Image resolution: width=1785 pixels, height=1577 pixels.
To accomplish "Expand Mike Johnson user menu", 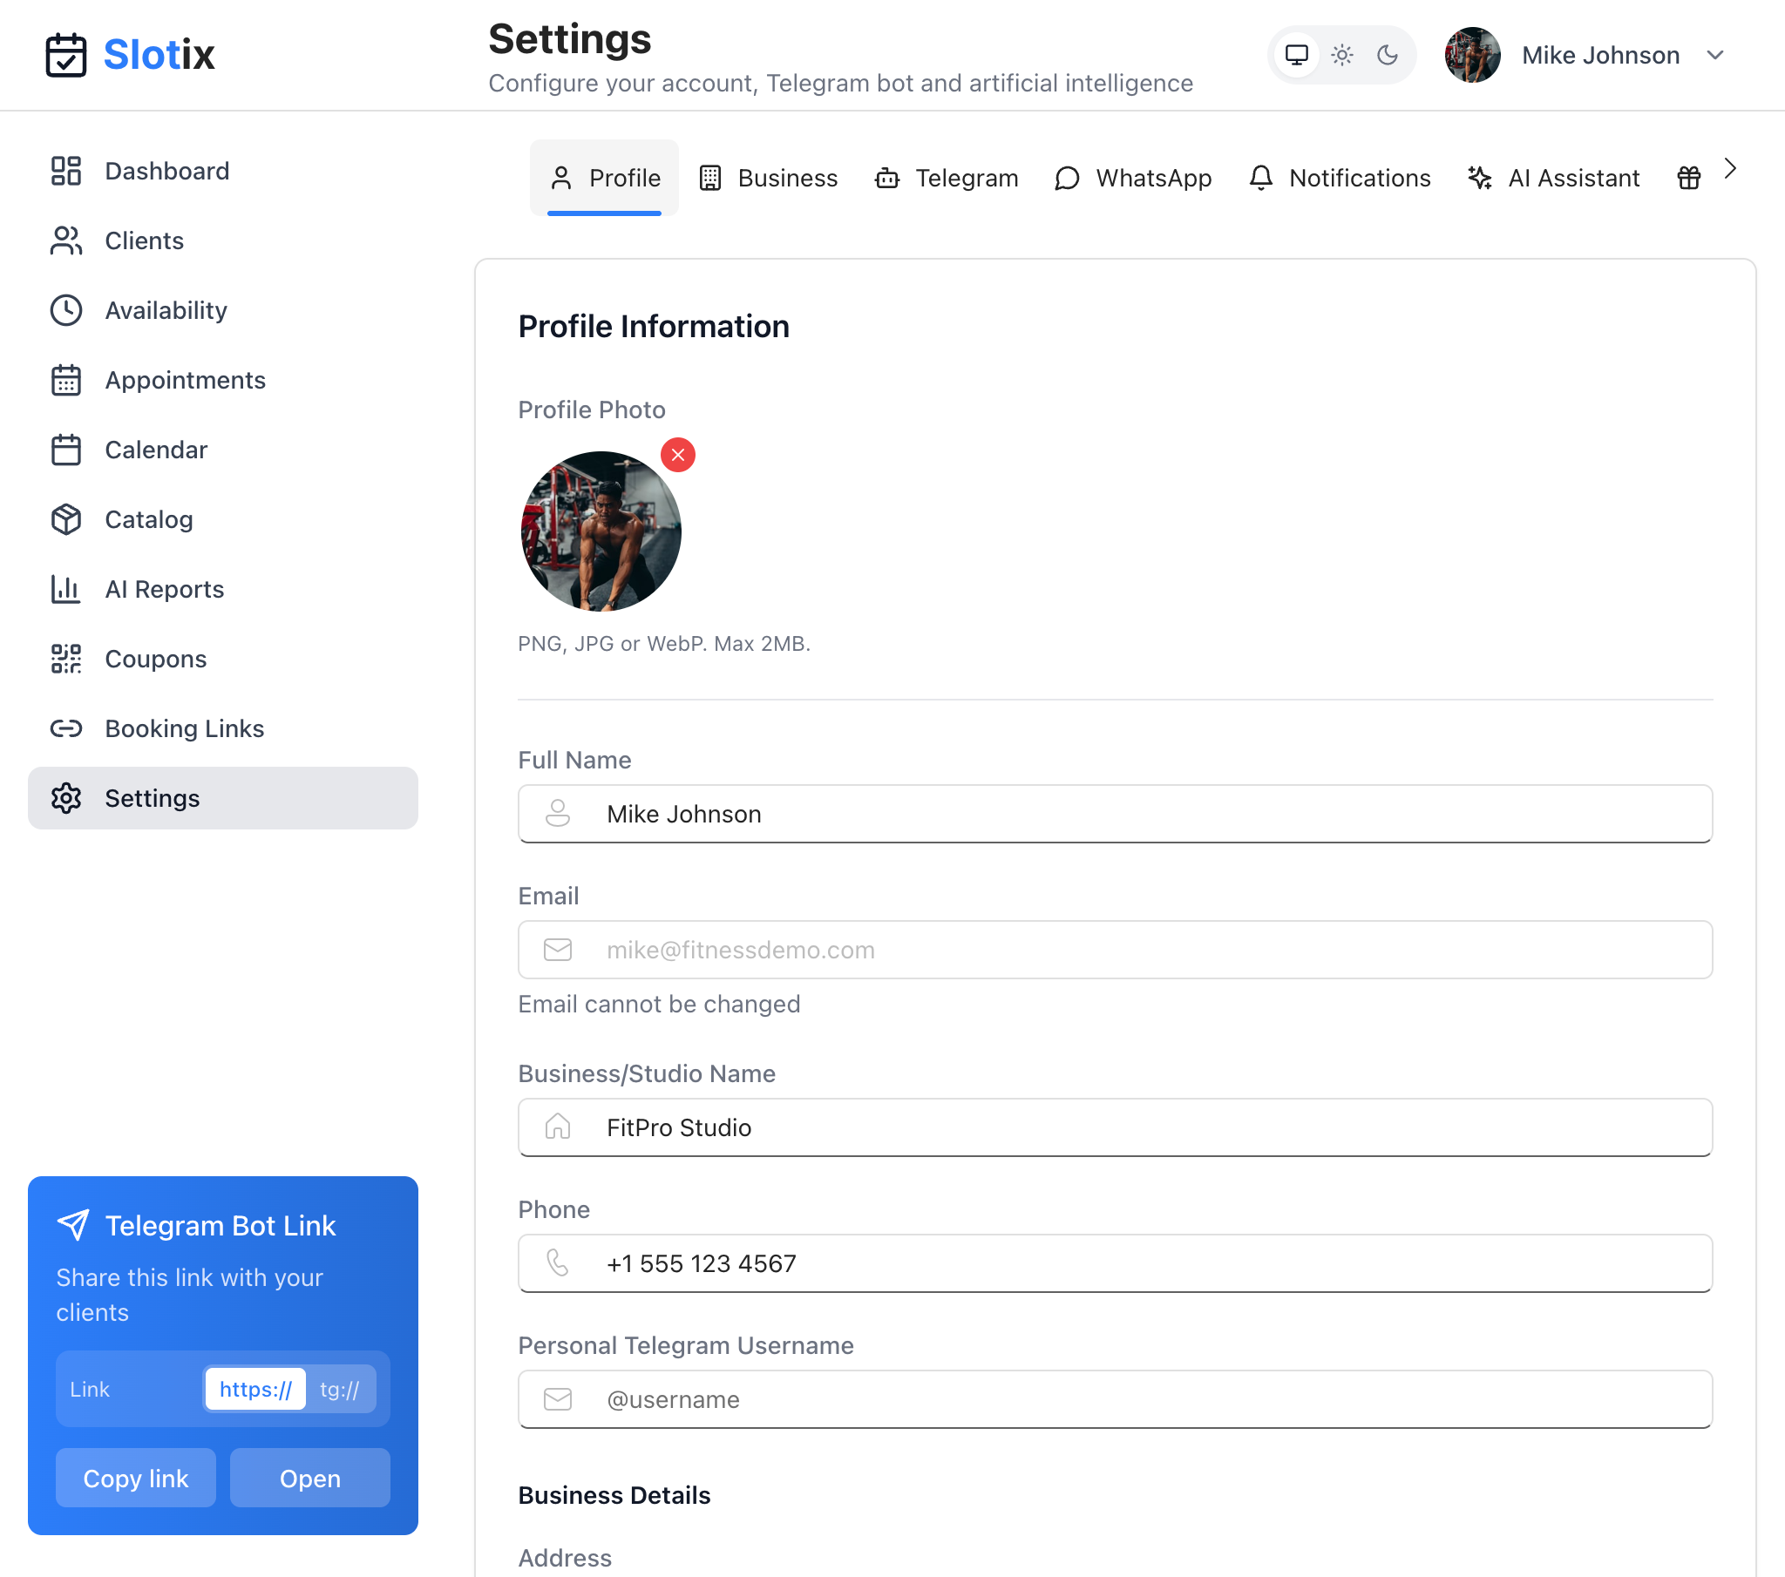I will pyautogui.click(x=1714, y=55).
